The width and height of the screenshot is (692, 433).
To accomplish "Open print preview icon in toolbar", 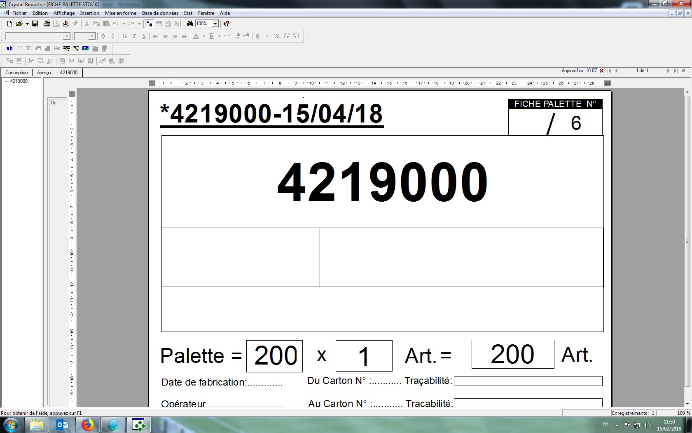I will click(56, 24).
